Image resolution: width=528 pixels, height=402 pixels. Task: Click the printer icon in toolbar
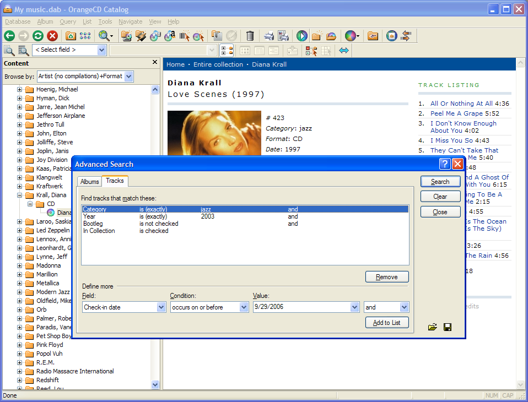click(269, 36)
